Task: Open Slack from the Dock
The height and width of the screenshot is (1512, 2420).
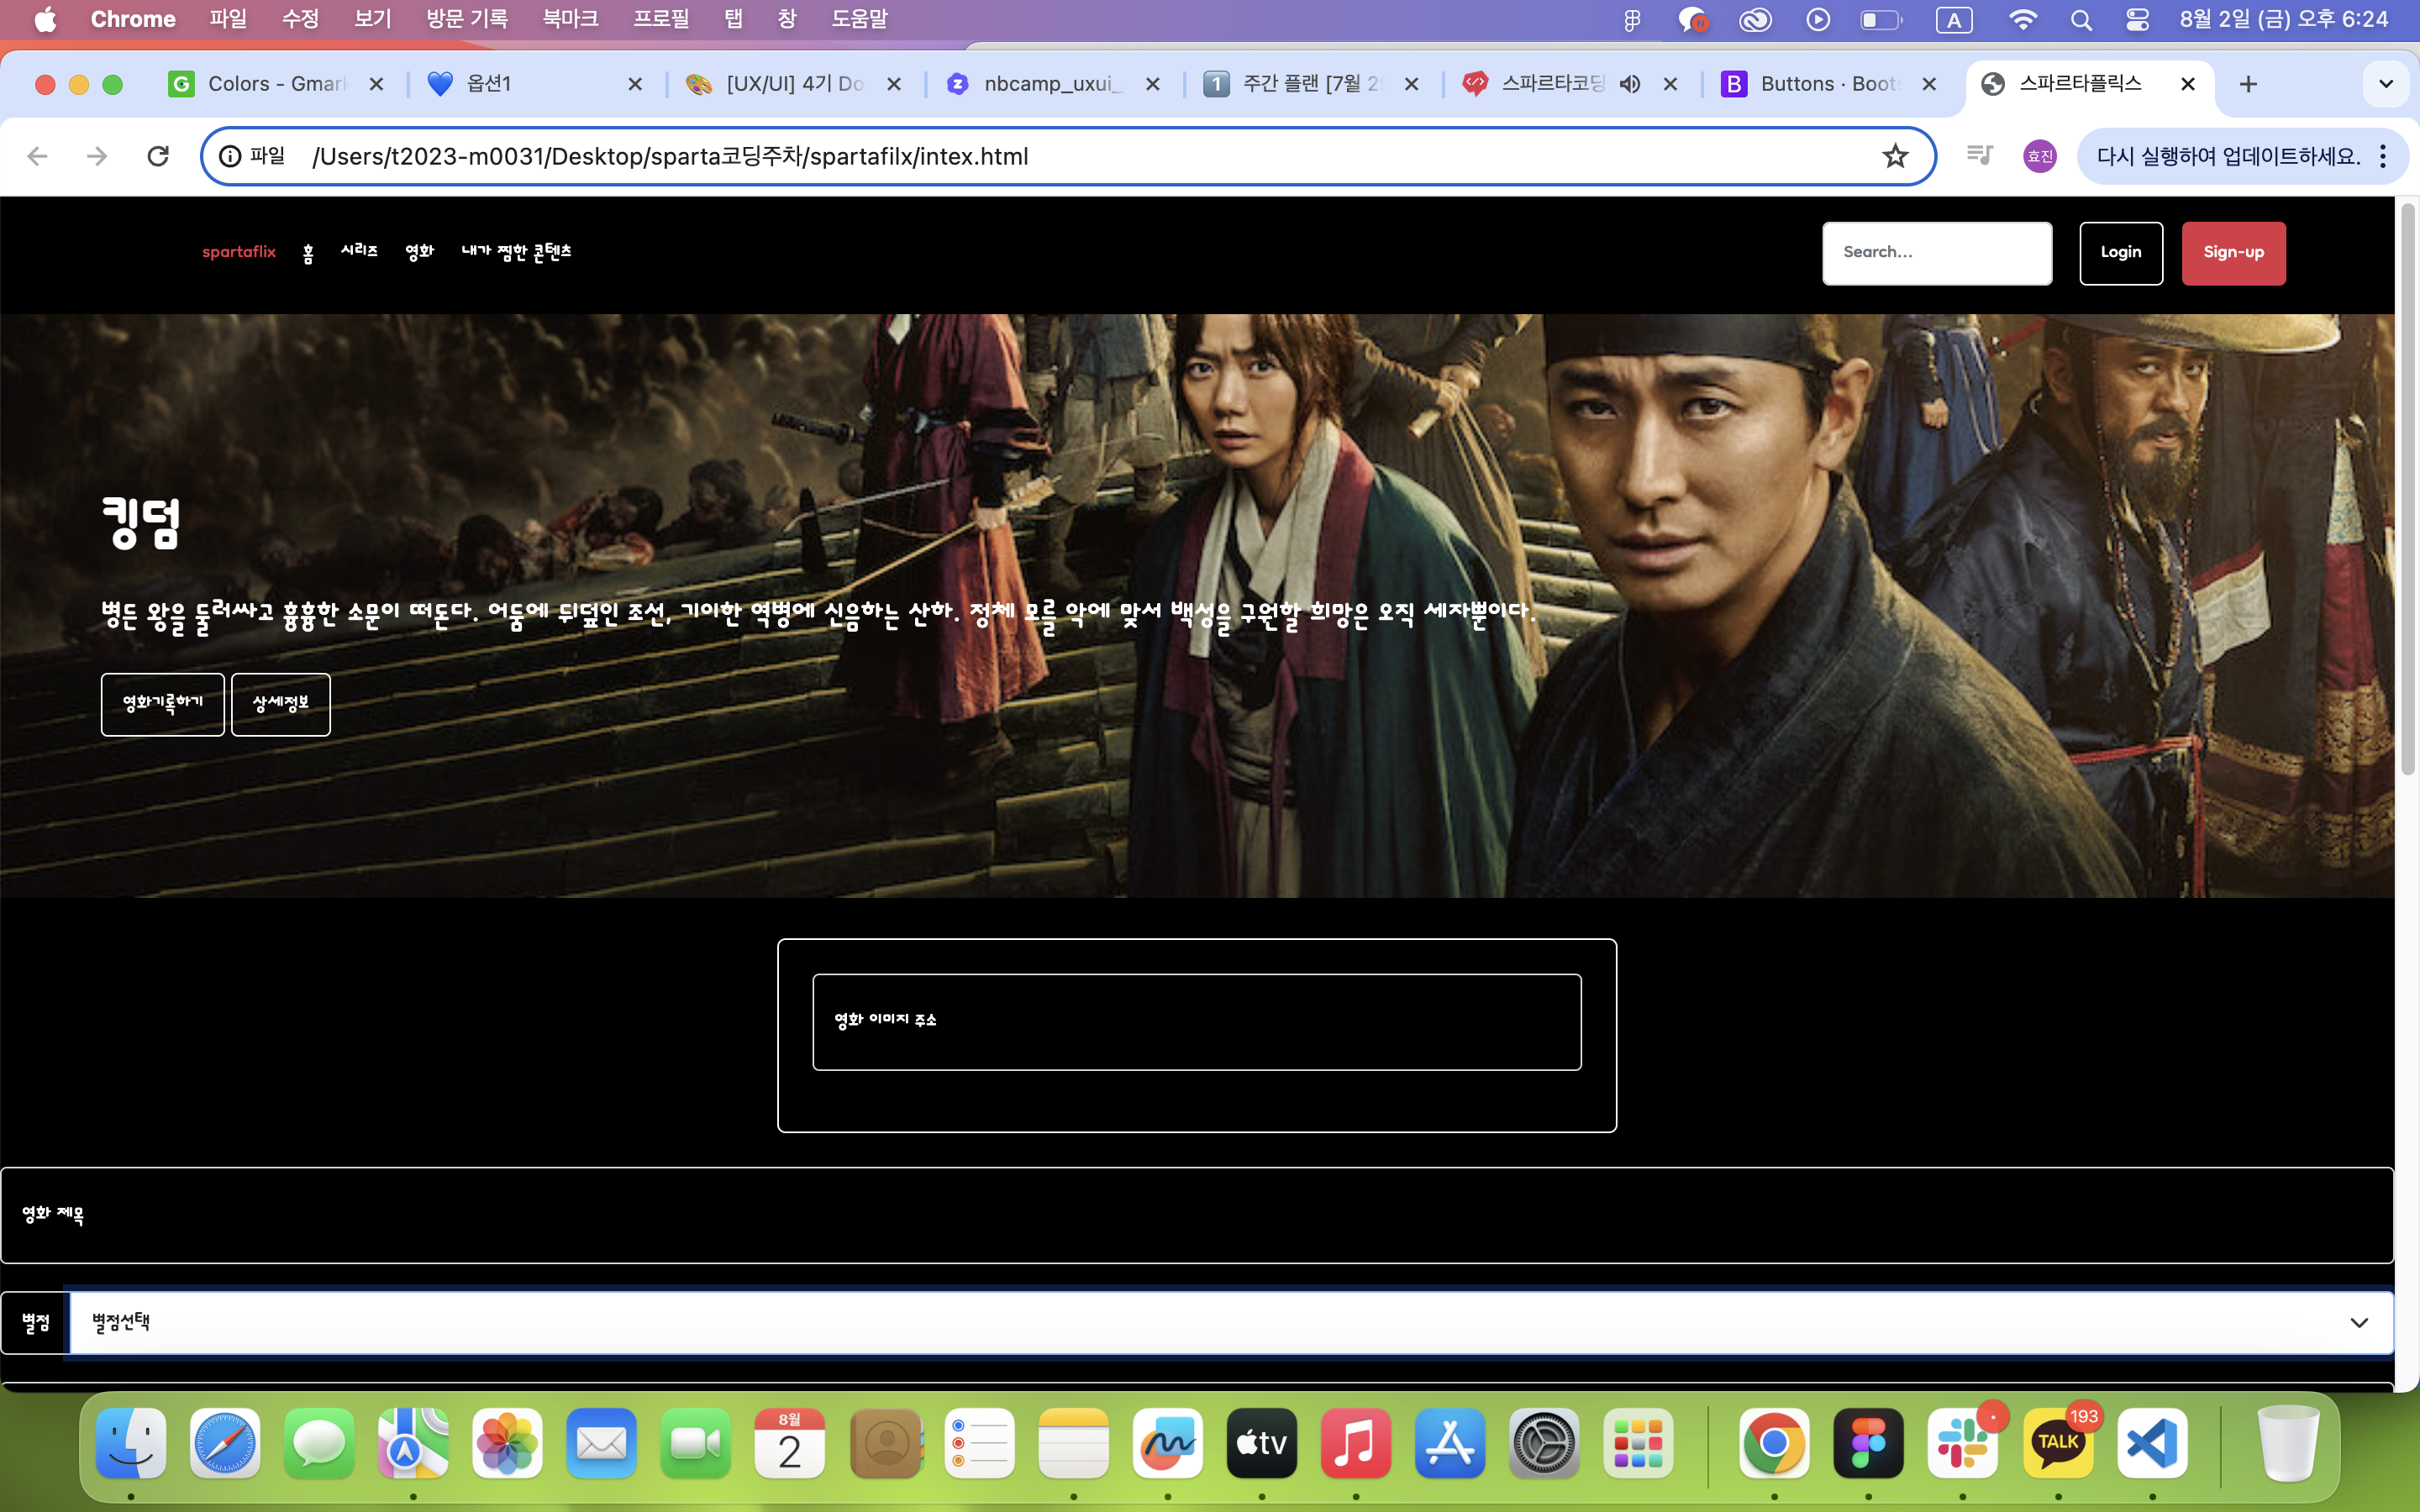Action: tap(1962, 1443)
